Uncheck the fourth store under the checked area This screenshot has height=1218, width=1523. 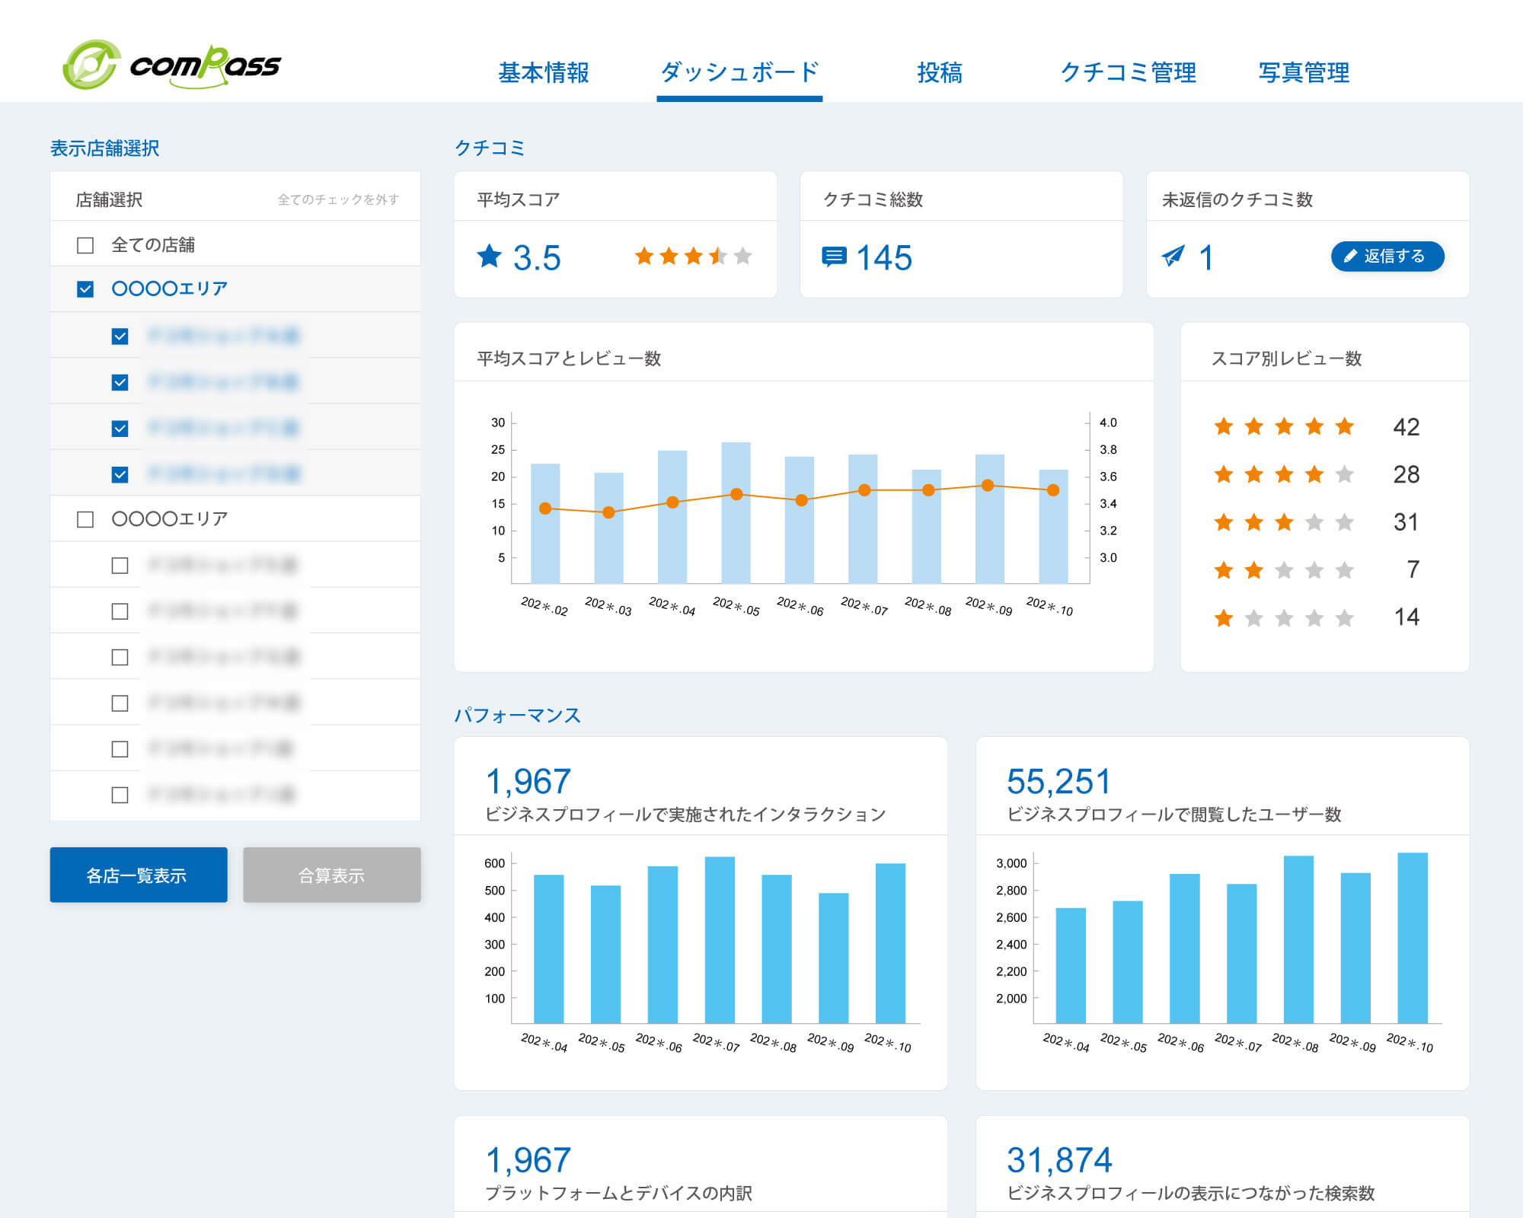[x=120, y=474]
